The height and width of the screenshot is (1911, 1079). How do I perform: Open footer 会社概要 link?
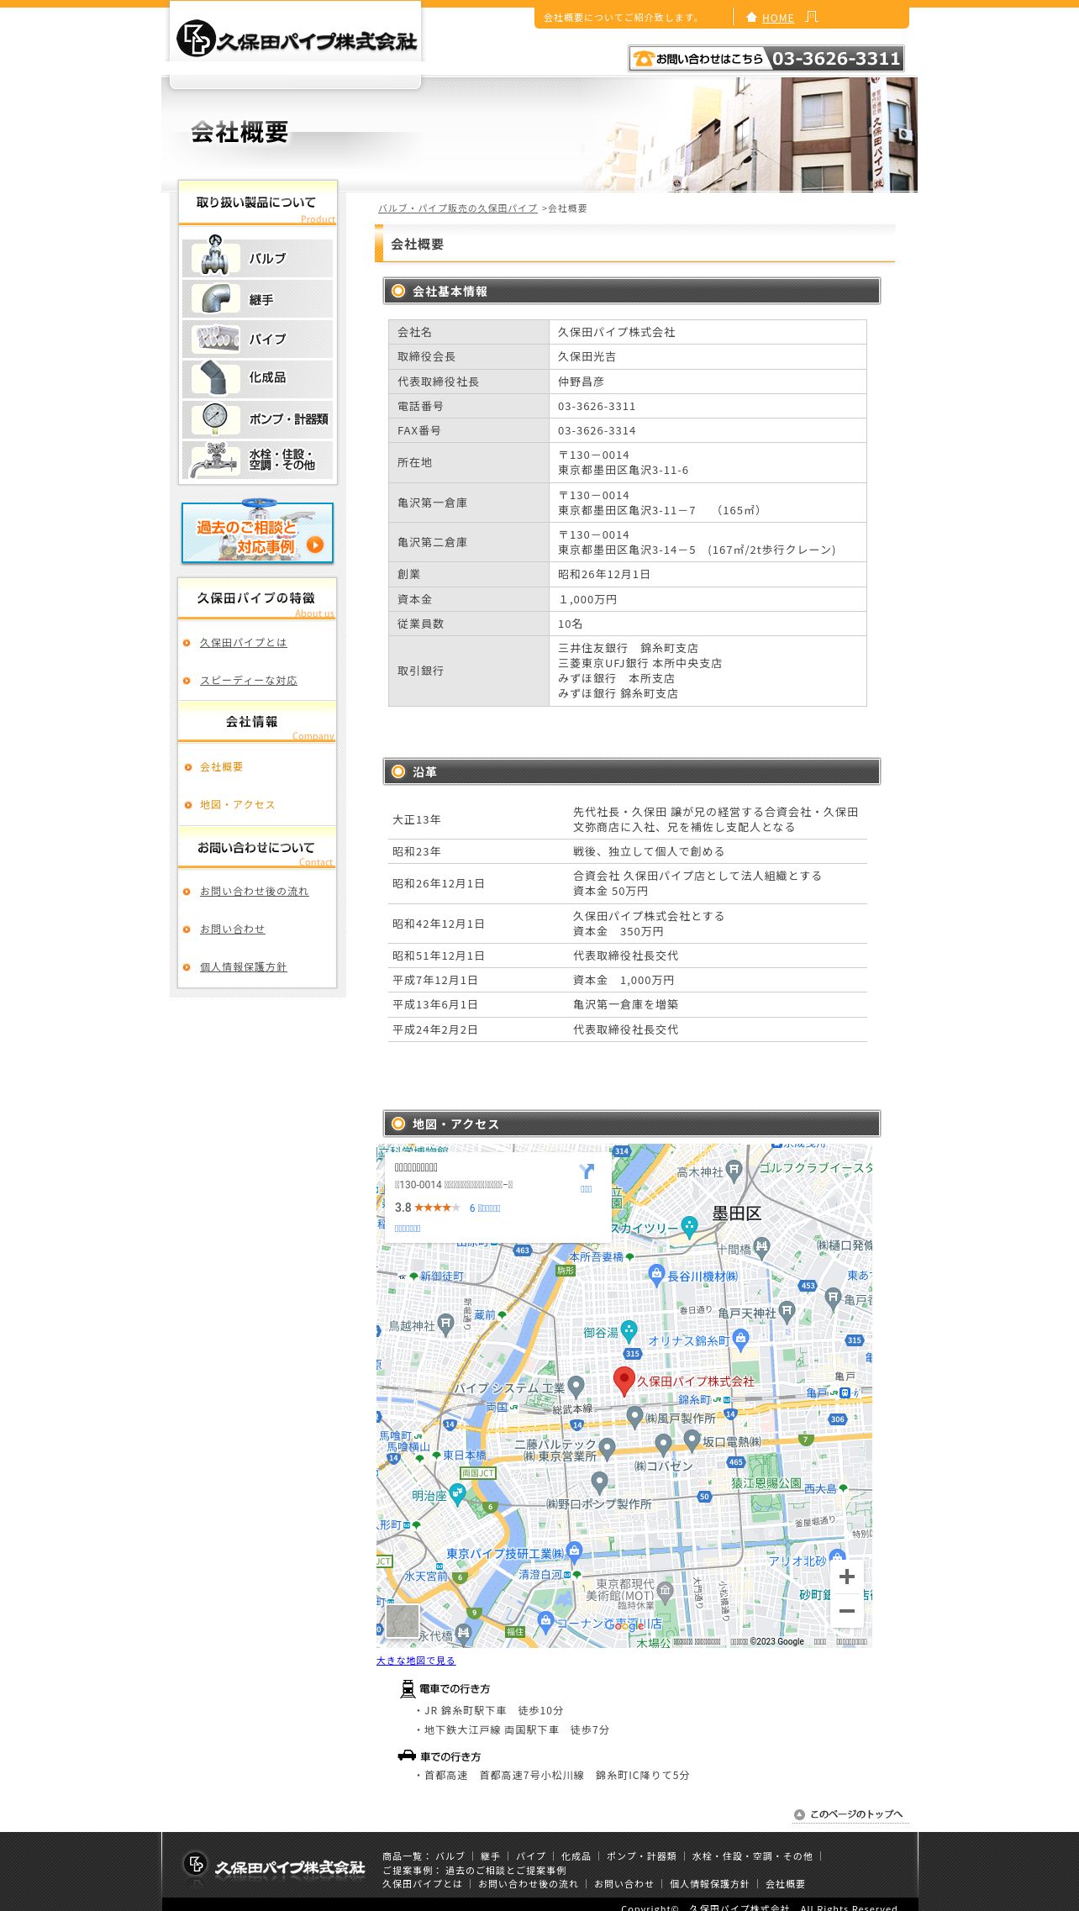pos(785,1884)
